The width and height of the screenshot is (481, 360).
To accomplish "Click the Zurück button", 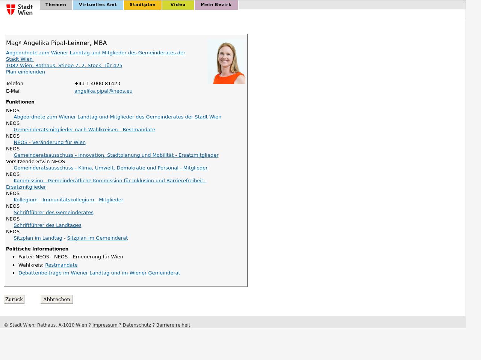I will [14, 299].
